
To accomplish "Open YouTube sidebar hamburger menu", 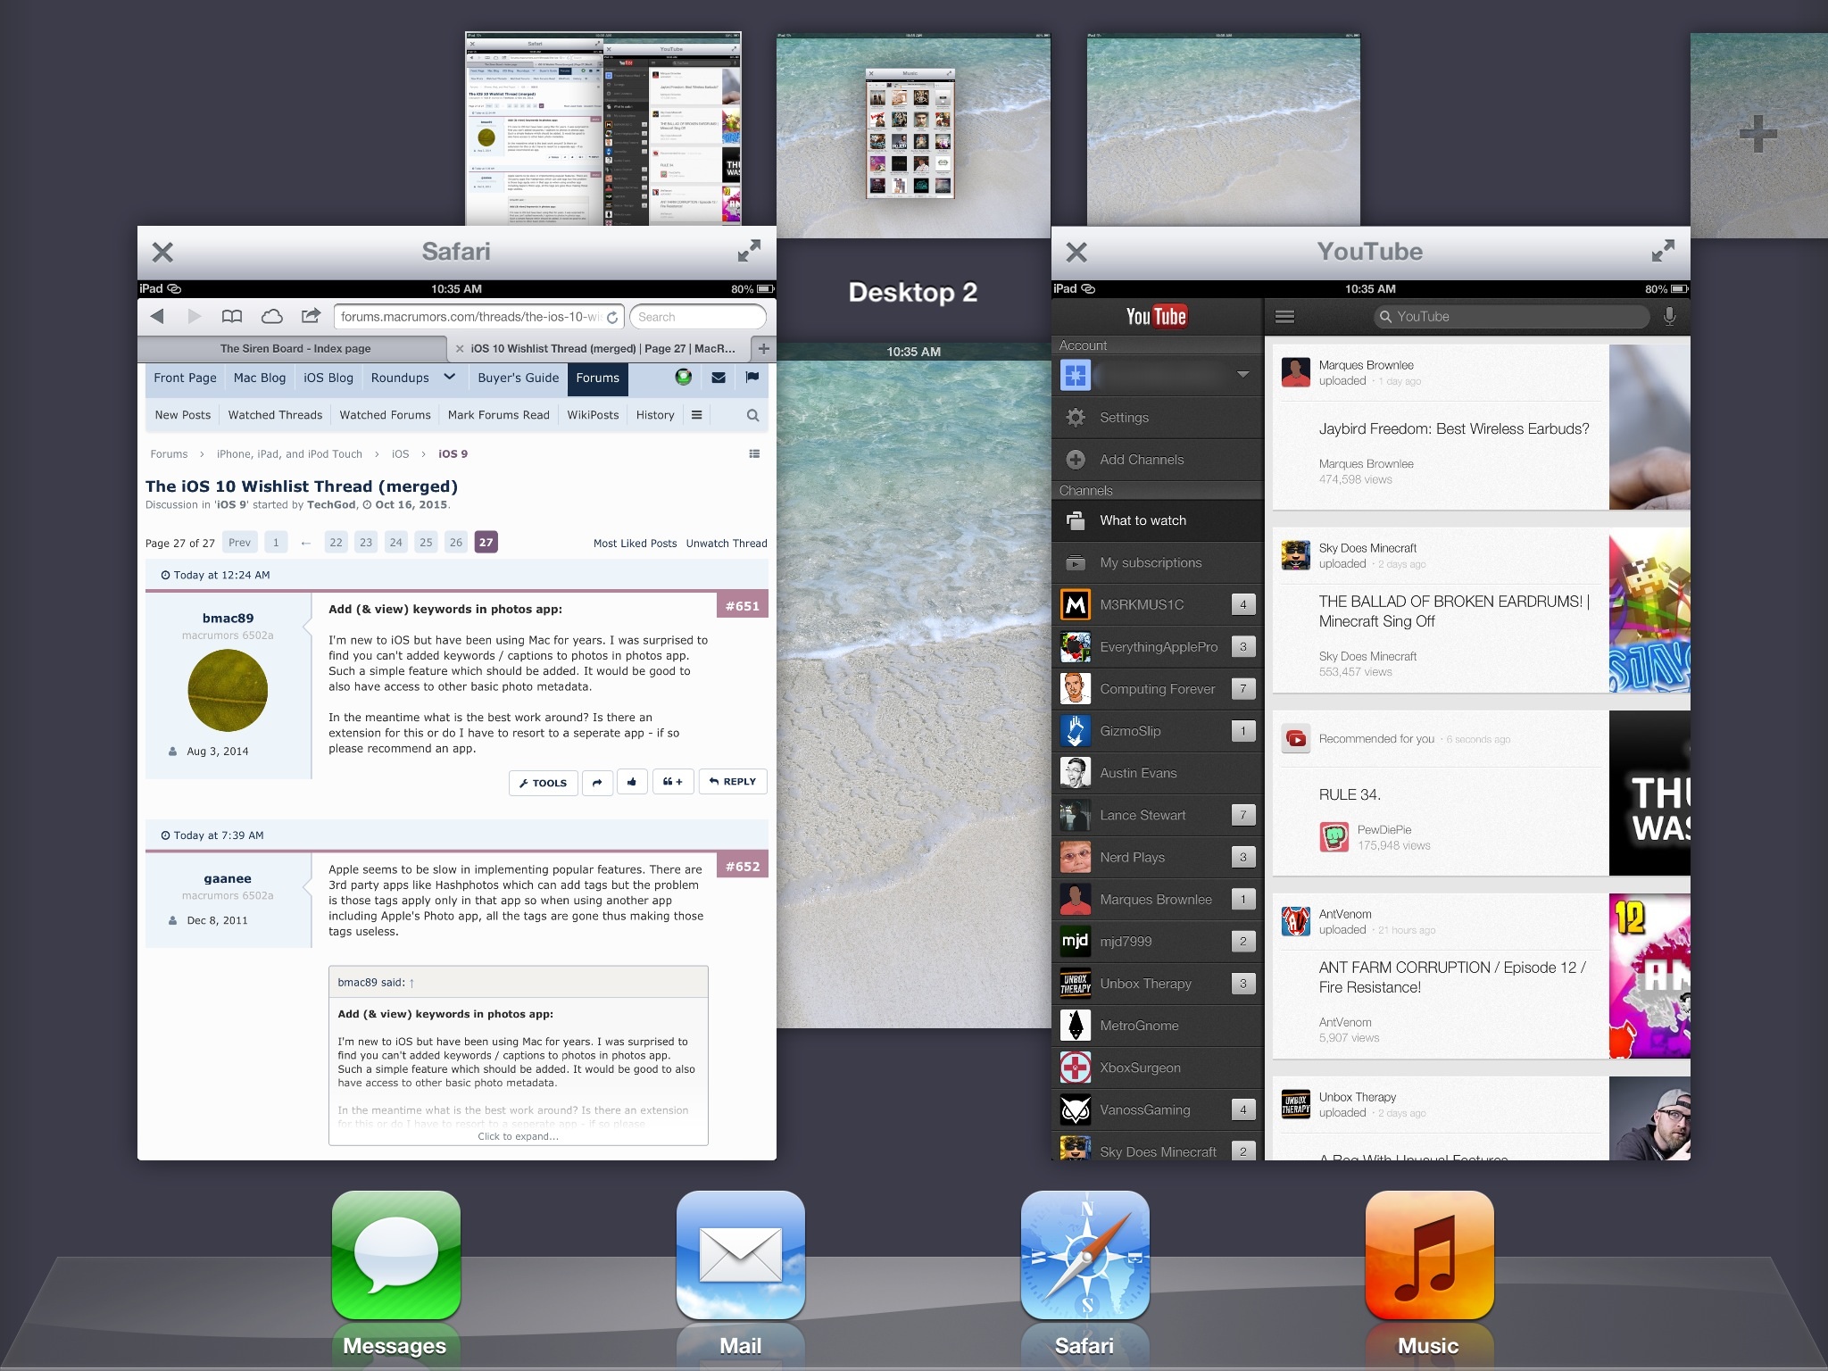I will pyautogui.click(x=1284, y=316).
